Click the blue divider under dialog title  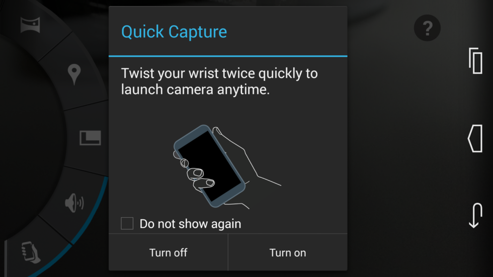228,56
